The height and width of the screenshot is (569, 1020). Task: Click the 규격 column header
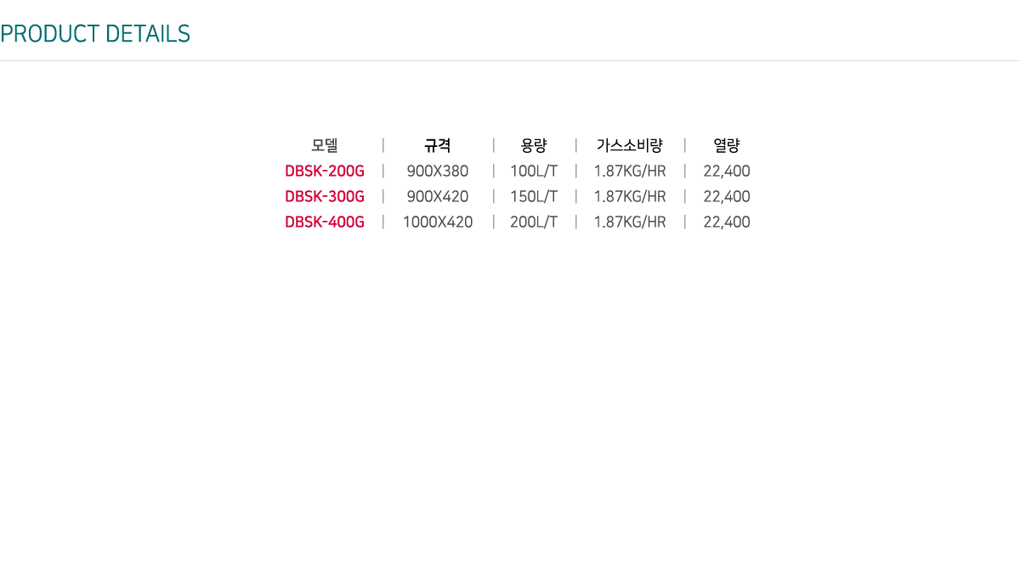pyautogui.click(x=438, y=145)
